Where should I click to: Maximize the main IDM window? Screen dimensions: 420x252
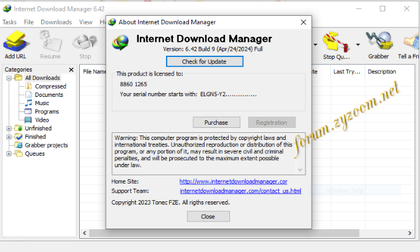[383, 9]
